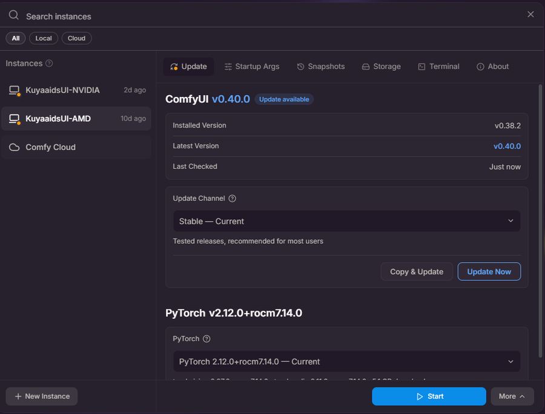Click the 10d ago timestamp
The height and width of the screenshot is (414, 545).
pyautogui.click(x=133, y=119)
